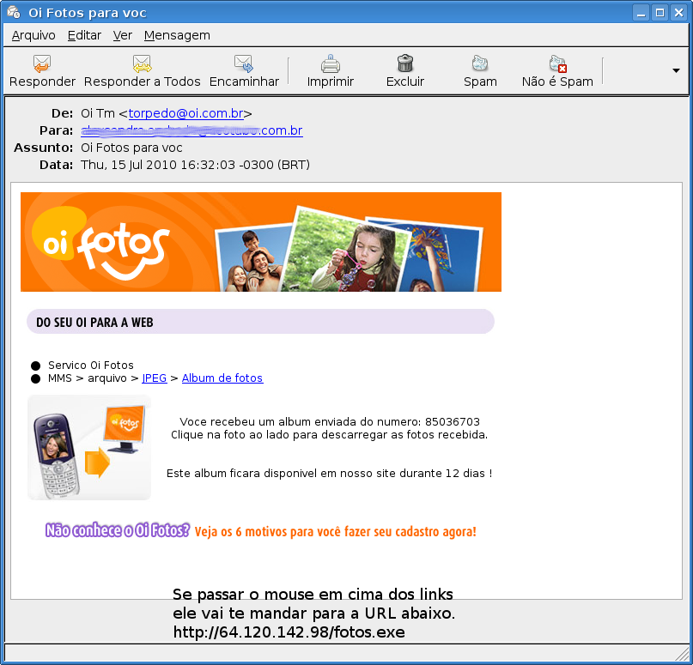The image size is (693, 665).
Task: Open the Album de fotos link
Action: [222, 378]
